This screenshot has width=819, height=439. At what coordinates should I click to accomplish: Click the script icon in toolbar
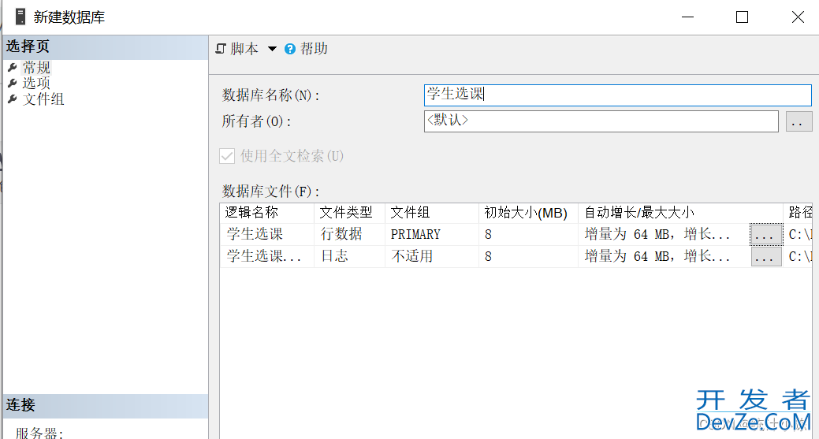pos(221,49)
